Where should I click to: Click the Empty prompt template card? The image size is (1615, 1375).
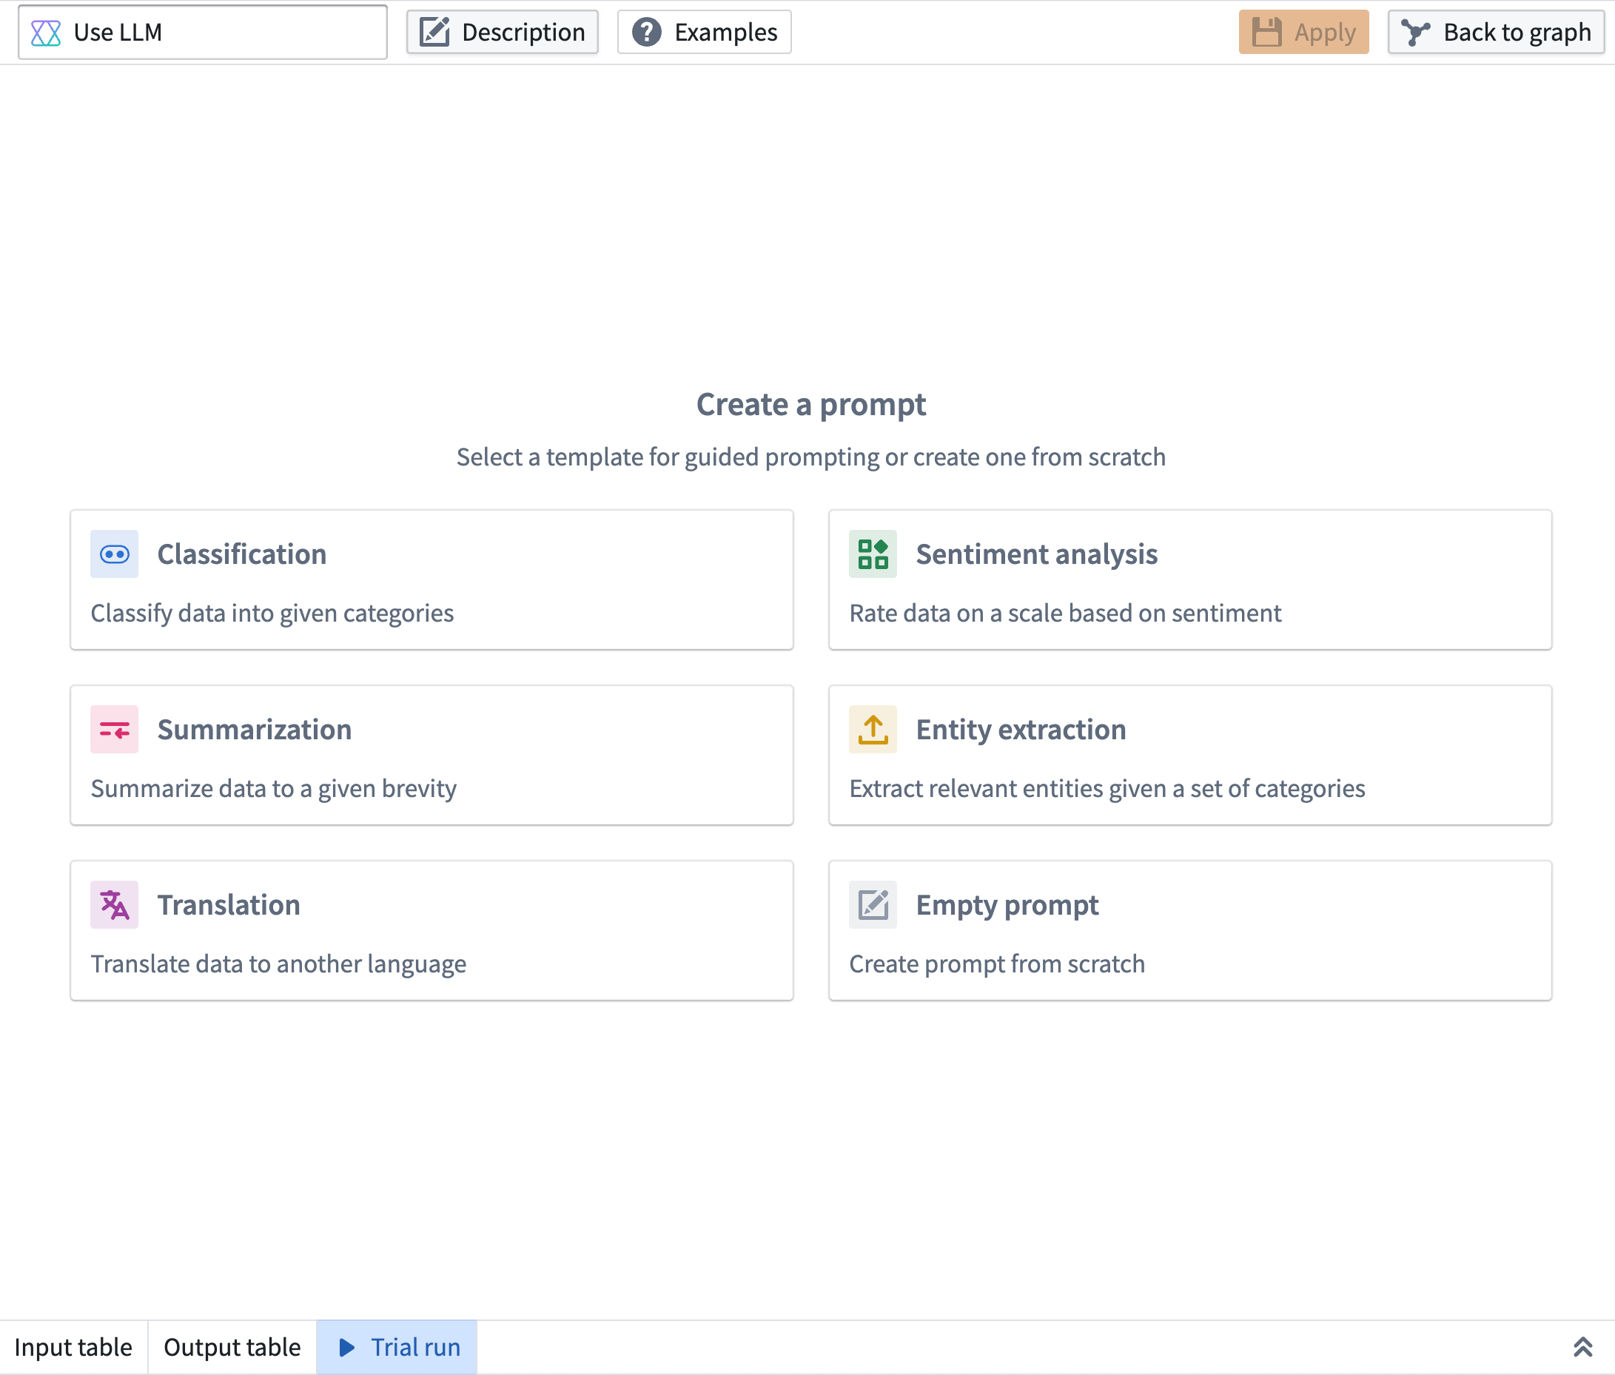[1191, 930]
